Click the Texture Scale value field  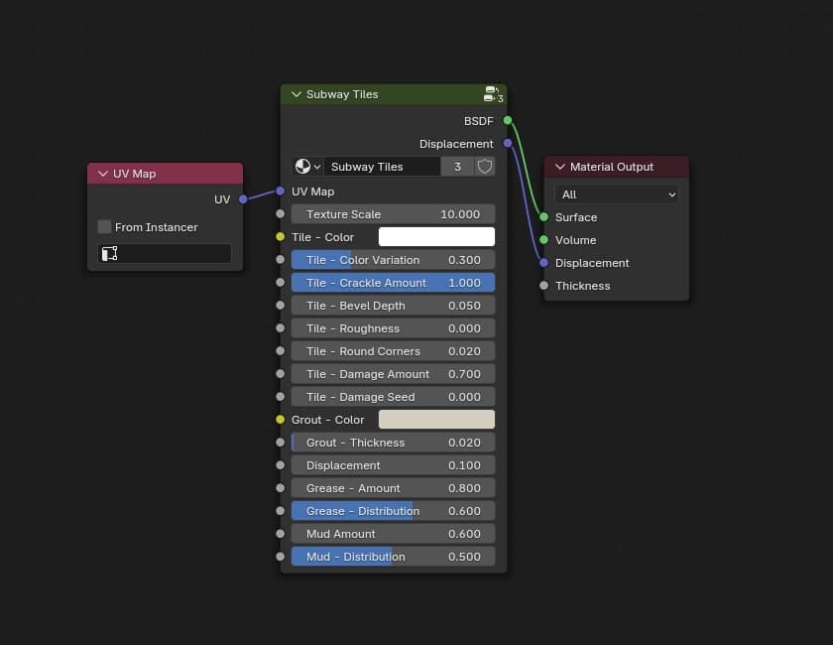pyautogui.click(x=393, y=214)
